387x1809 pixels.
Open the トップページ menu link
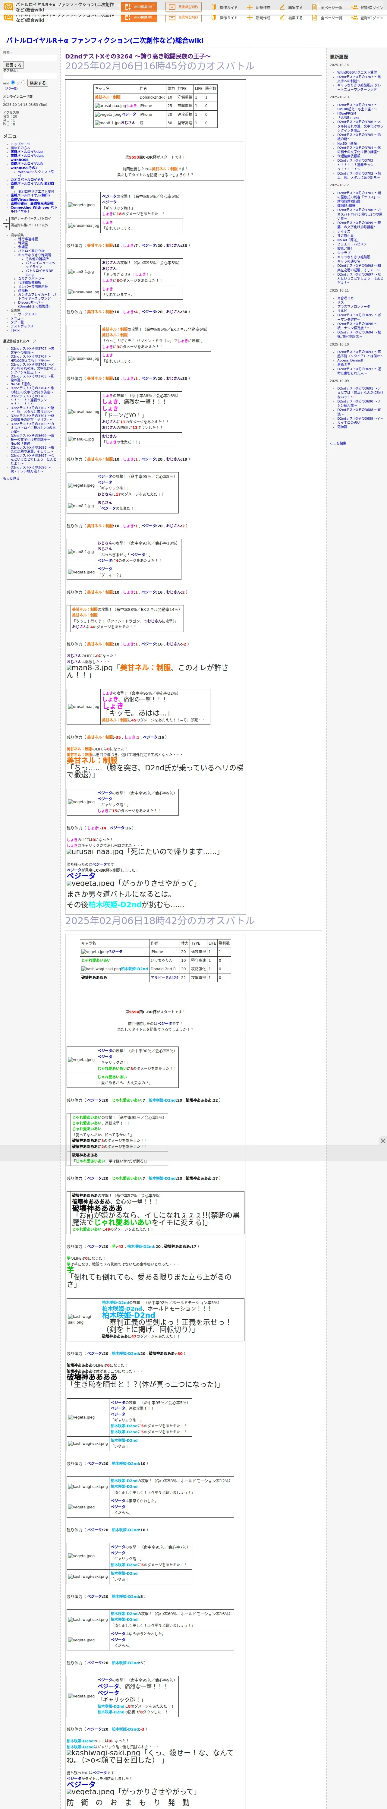pyautogui.click(x=20, y=144)
